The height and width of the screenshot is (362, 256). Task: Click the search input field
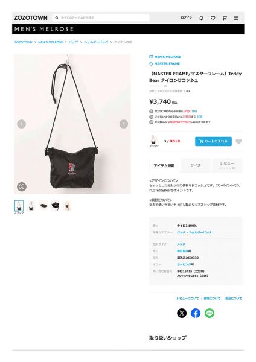(101, 17)
